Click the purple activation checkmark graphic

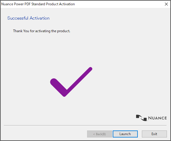(x=71, y=82)
